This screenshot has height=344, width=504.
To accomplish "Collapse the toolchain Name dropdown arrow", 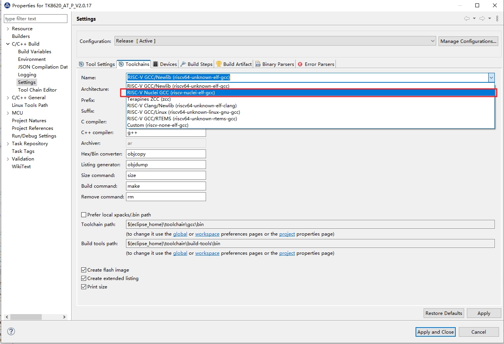I will point(491,78).
